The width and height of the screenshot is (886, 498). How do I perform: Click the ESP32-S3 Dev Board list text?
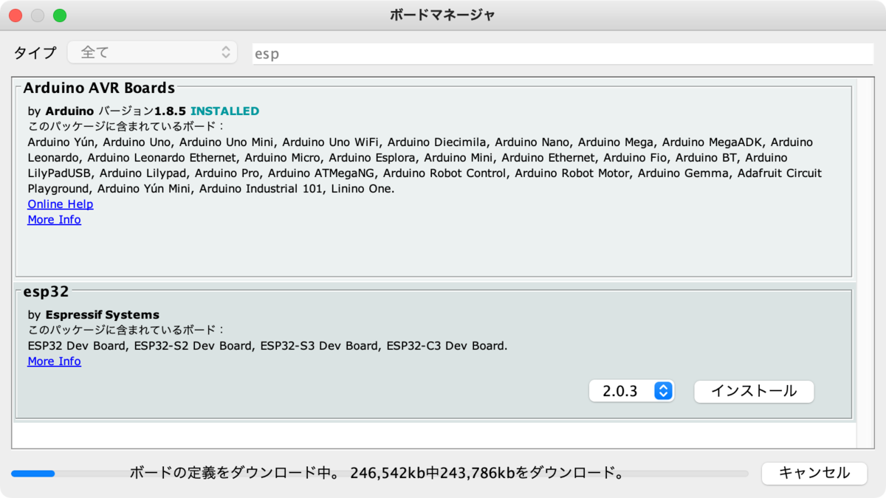coord(320,346)
